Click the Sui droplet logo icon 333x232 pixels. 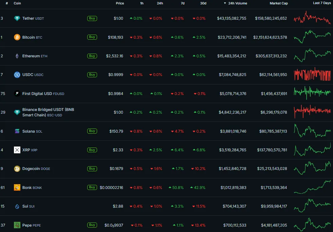[17, 206]
